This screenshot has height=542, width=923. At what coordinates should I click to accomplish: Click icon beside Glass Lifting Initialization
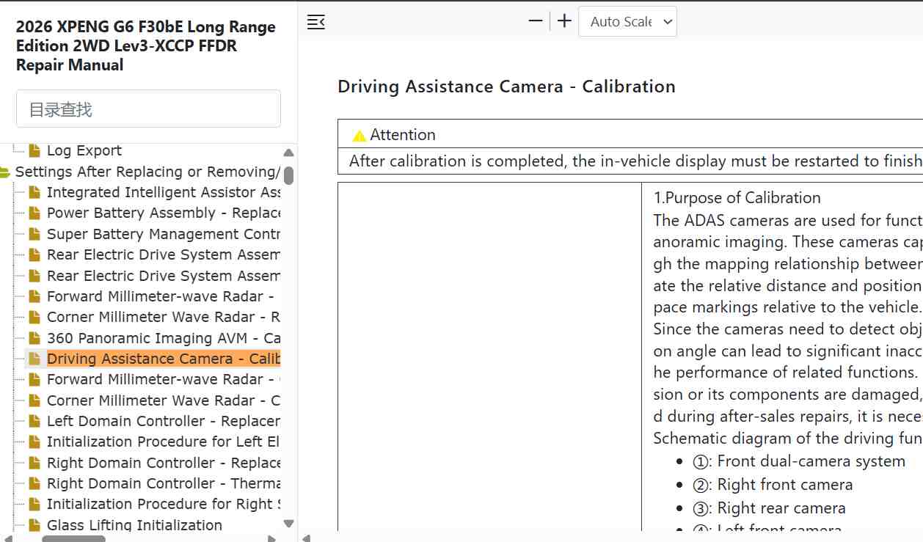click(x=34, y=525)
